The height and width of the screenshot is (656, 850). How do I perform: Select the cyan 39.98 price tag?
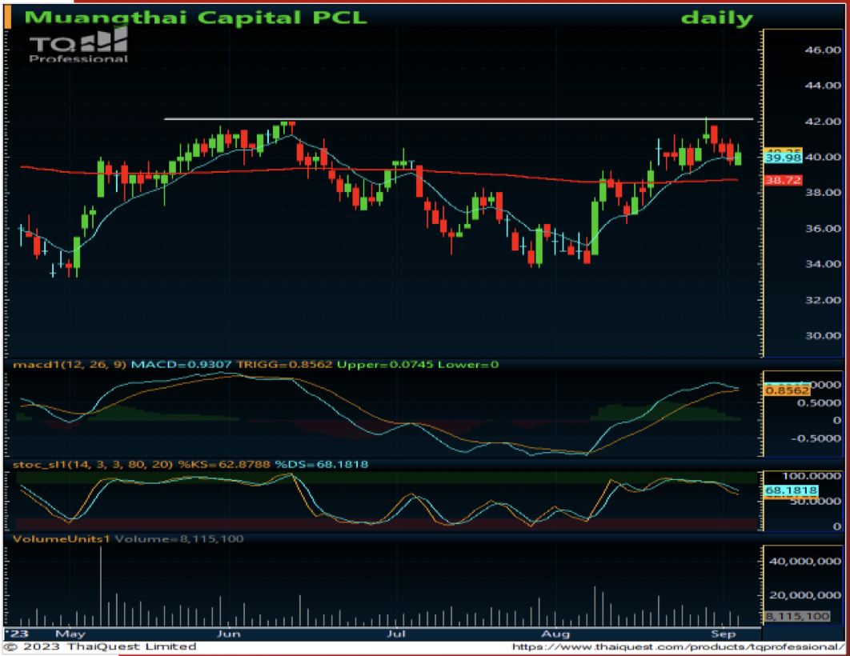783,158
